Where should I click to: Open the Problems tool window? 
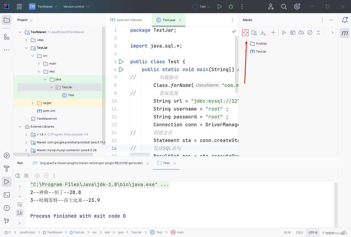pos(7,208)
